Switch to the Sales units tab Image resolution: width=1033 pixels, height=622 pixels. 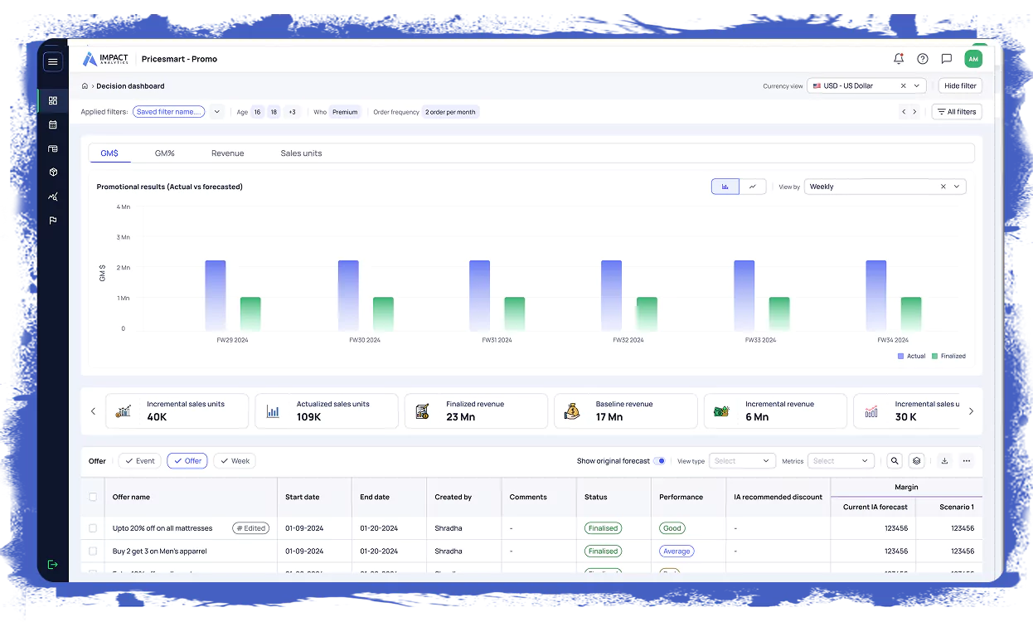click(301, 153)
